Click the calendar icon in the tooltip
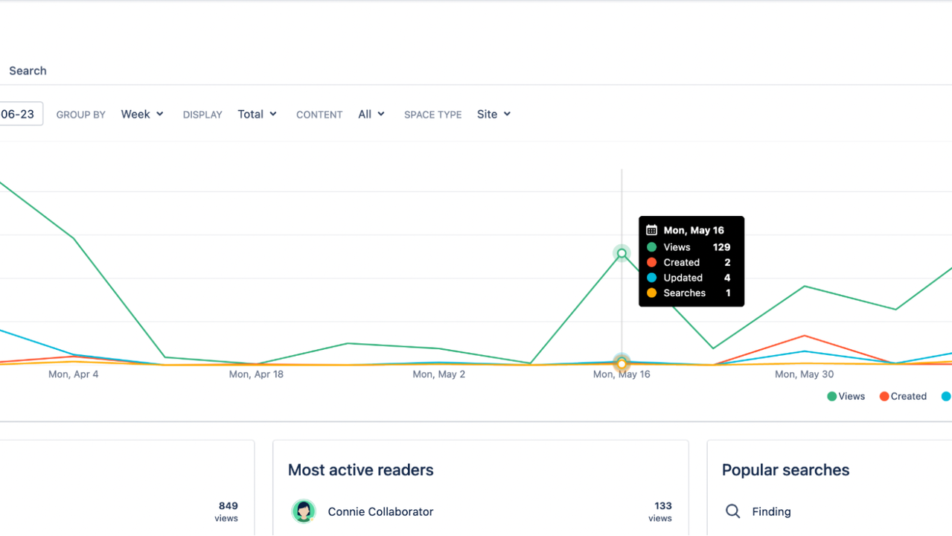Image resolution: width=952 pixels, height=536 pixels. tap(651, 230)
